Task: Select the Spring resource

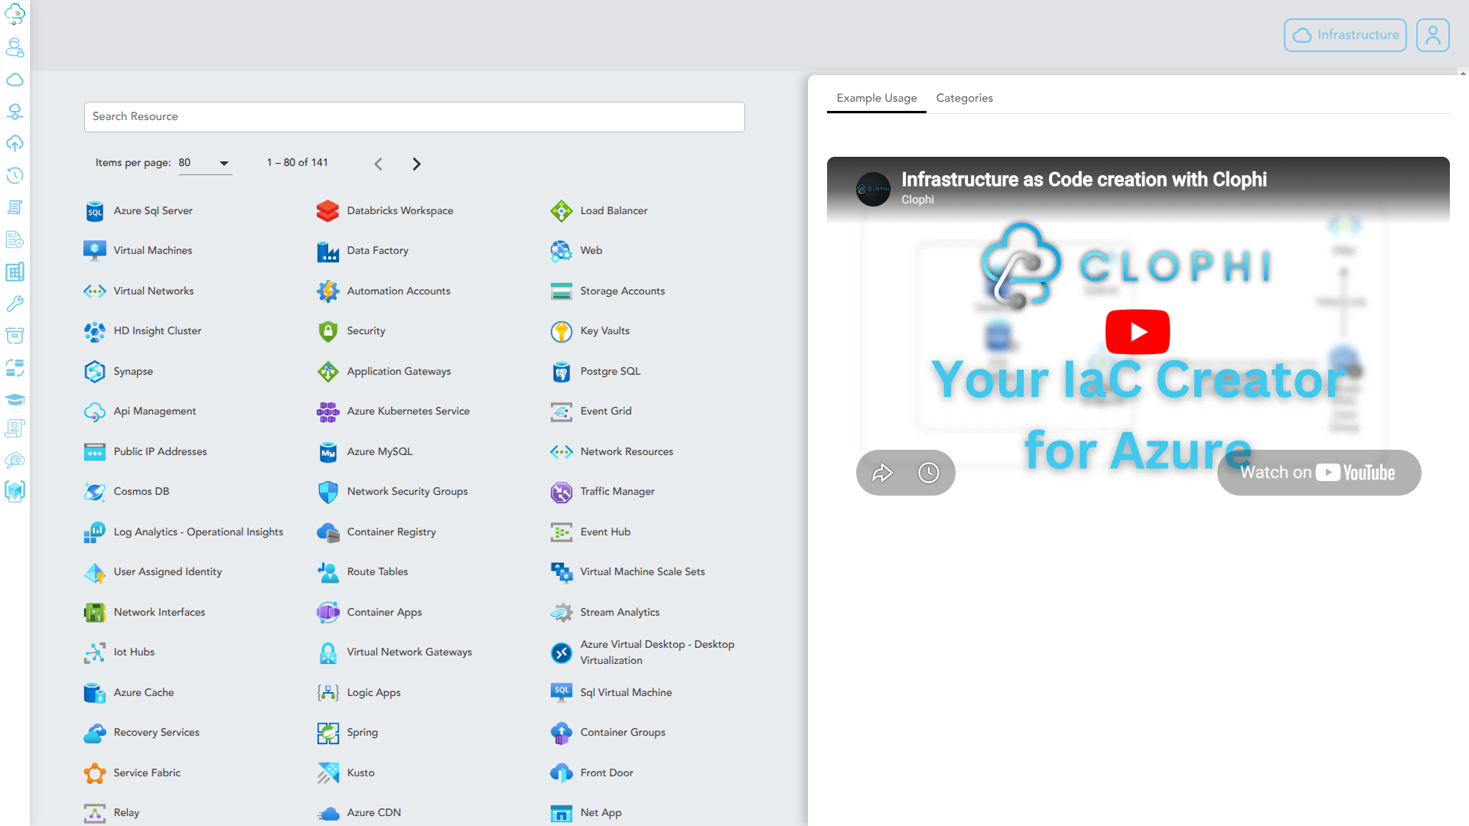Action: tap(362, 733)
